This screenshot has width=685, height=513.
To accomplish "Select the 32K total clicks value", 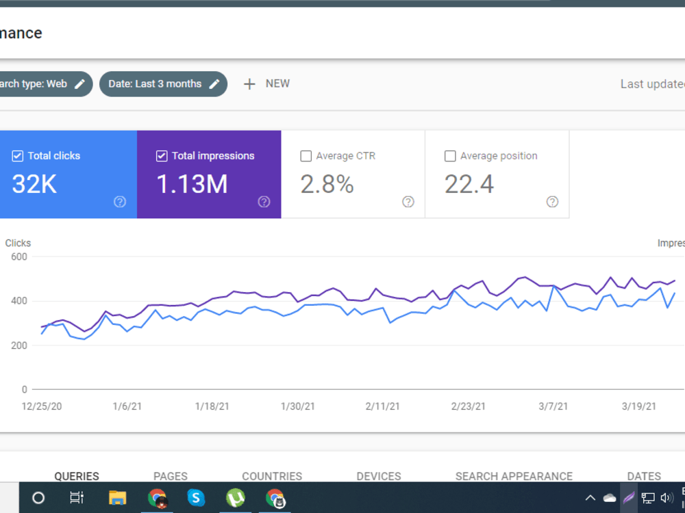I will [x=34, y=184].
